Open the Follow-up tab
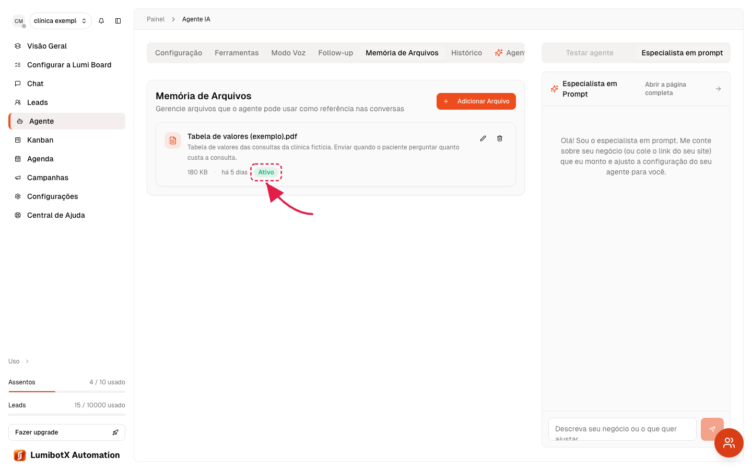The width and height of the screenshot is (752, 470). (x=336, y=53)
